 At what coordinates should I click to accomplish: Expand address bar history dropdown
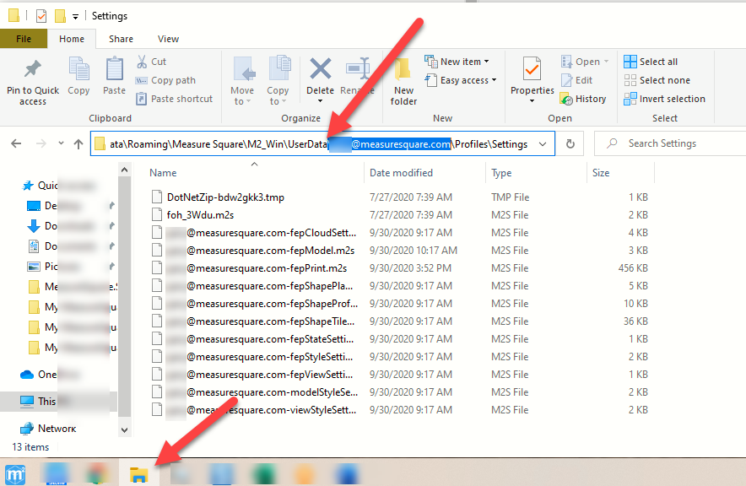pyautogui.click(x=543, y=144)
